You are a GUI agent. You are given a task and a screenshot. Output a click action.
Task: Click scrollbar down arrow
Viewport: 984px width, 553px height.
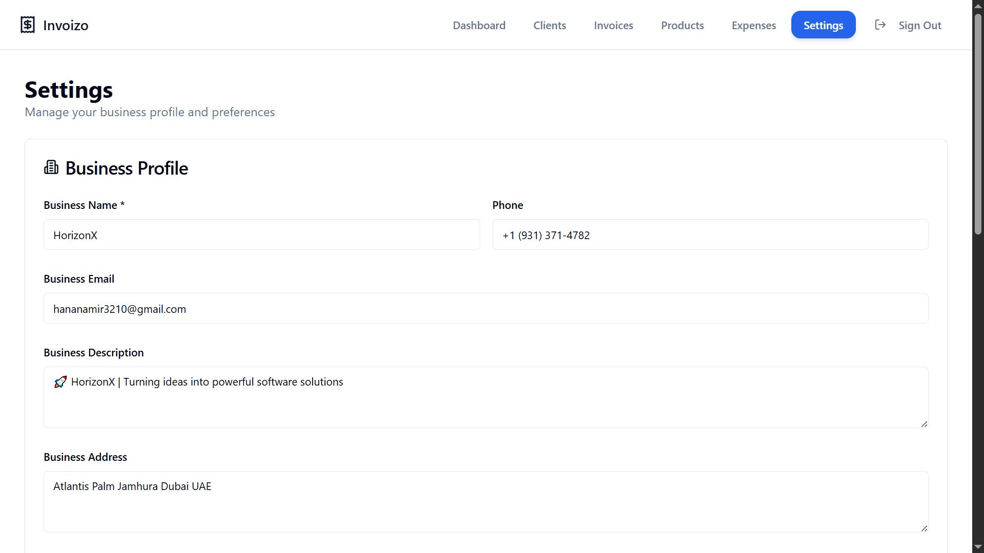978,547
